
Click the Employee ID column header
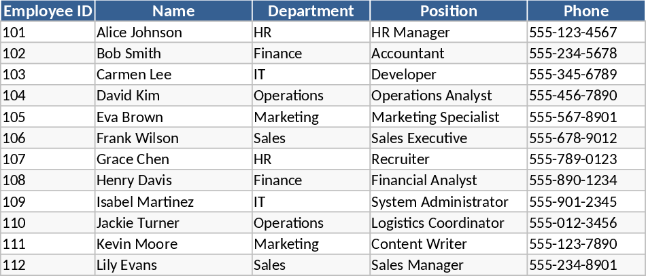click(48, 11)
